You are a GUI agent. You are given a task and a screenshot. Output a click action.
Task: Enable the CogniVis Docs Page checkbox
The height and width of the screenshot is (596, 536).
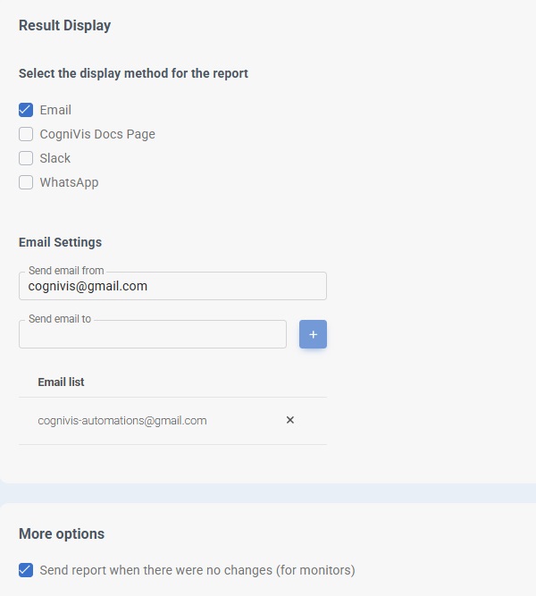(26, 134)
